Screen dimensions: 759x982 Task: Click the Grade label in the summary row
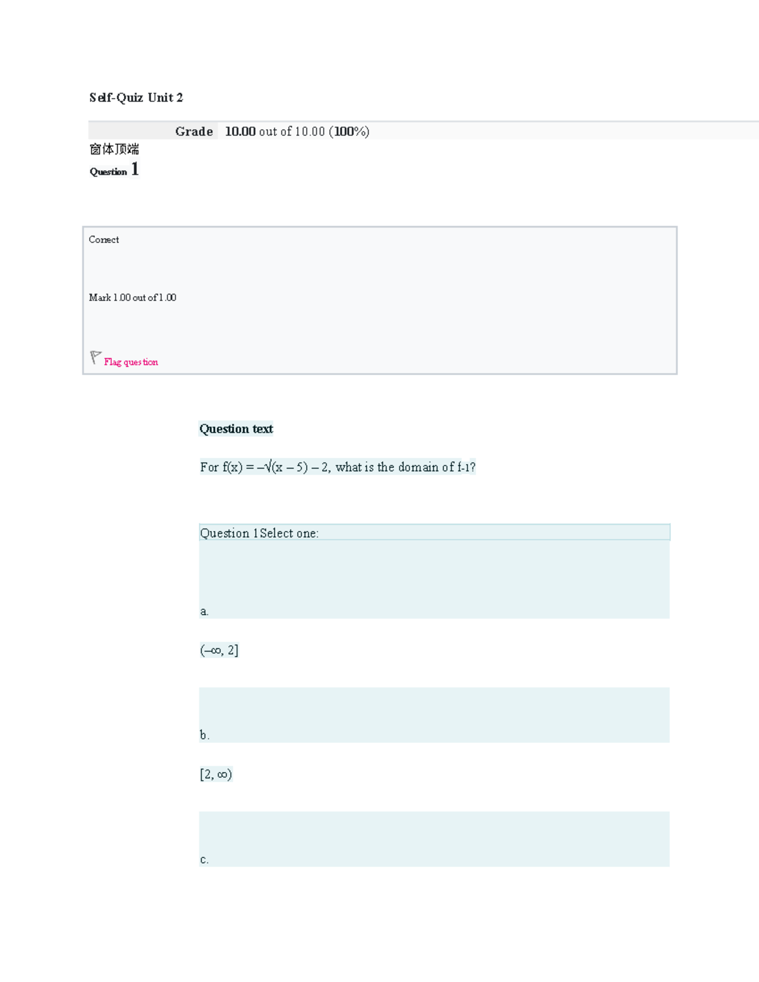[x=194, y=132]
